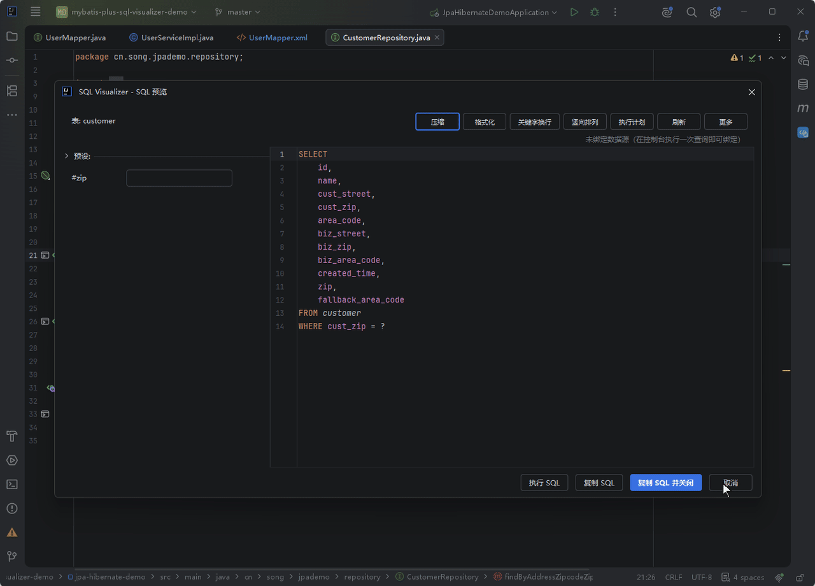The image size is (815, 586).
Task: Open the AI assistant swirl icon
Action: (x=667, y=12)
